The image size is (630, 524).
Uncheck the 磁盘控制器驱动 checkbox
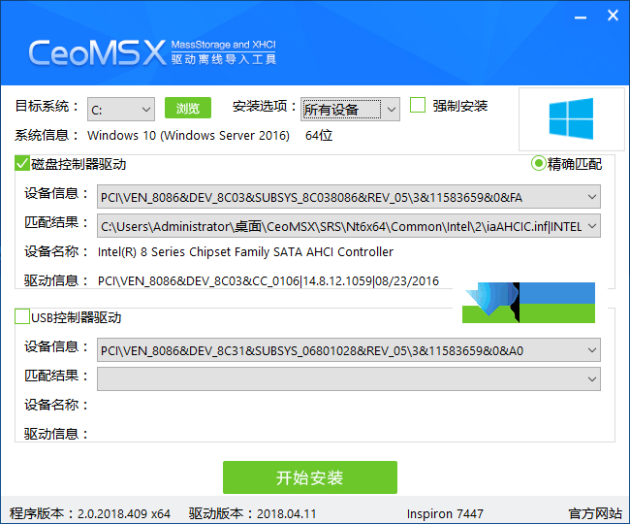(x=22, y=163)
